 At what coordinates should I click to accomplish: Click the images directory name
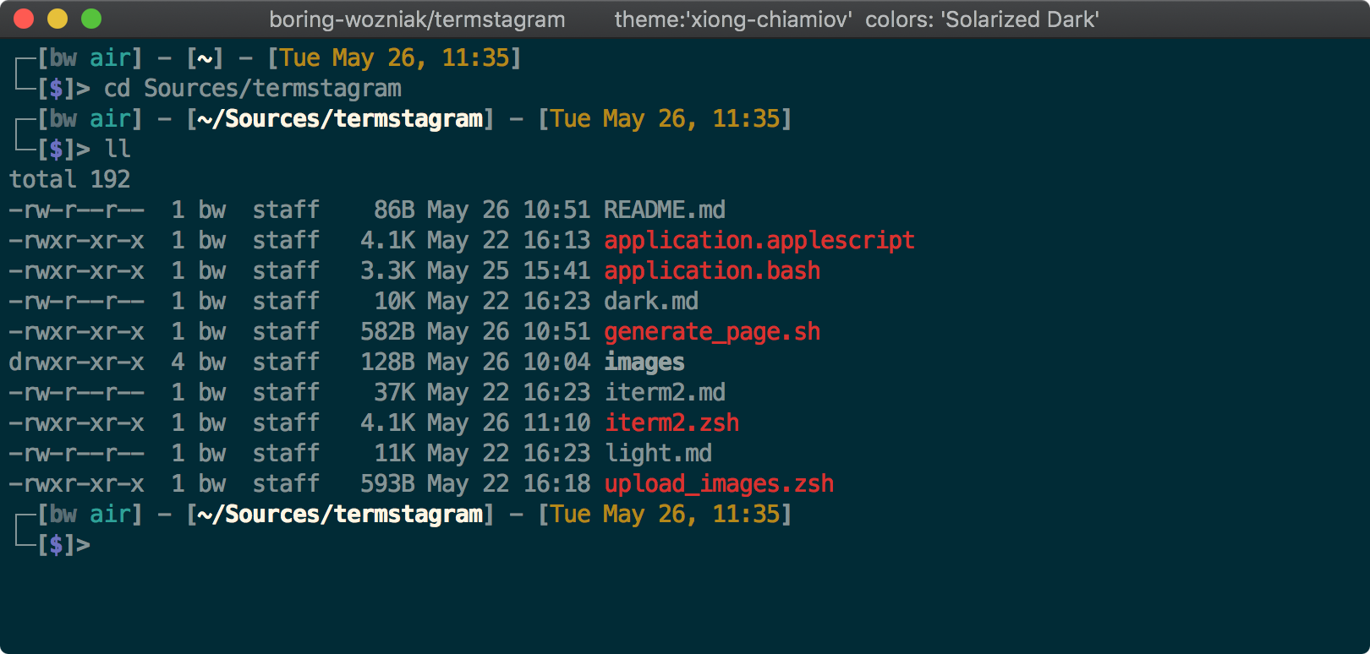644,362
